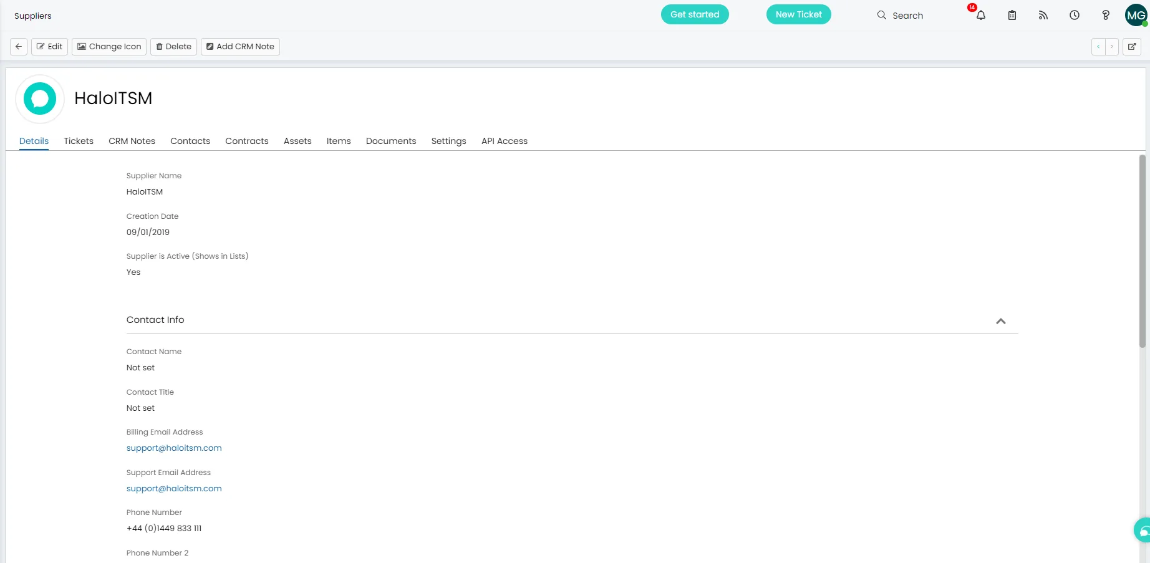Switch to the Details tab
This screenshot has width=1150, height=563.
click(x=34, y=141)
